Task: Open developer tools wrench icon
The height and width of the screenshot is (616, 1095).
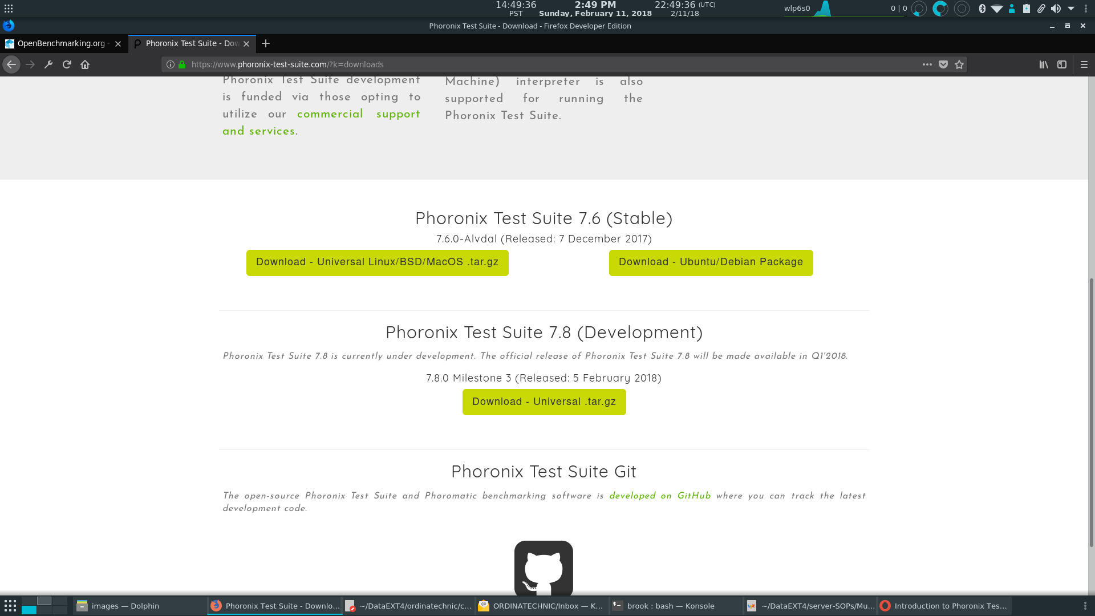Action: coord(48,64)
